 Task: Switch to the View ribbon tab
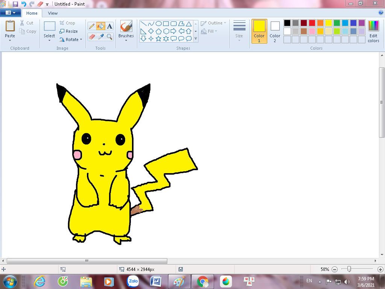(53, 13)
